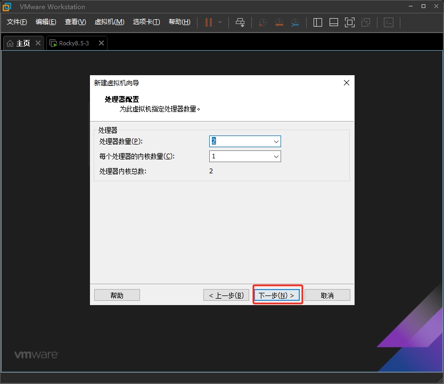The width and height of the screenshot is (444, 384).
Task: Click the Send Ctrl+Alt+Del toolbar icon
Action: [240, 22]
